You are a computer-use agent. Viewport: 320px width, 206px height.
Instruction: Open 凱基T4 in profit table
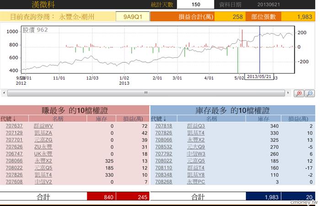[x=43, y=175]
